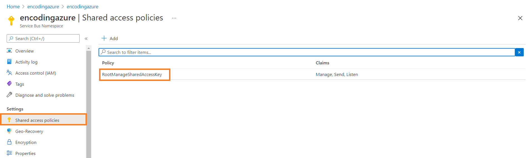Screen dimensions: 529x158
Task: Click the Overview icon in sidebar
Action: [x=9, y=51]
